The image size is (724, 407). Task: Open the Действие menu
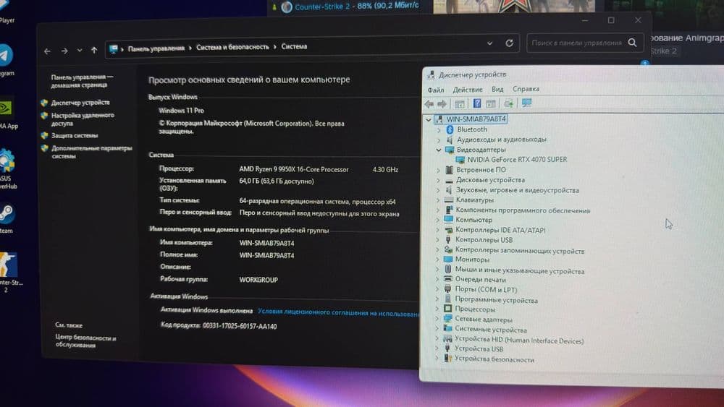[467, 90]
